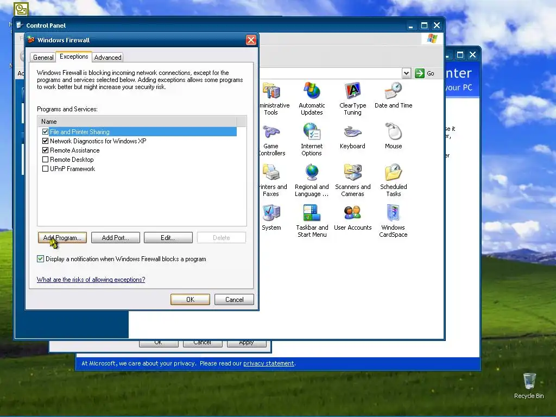Click the Edit button
The image size is (556, 417).
tap(168, 238)
